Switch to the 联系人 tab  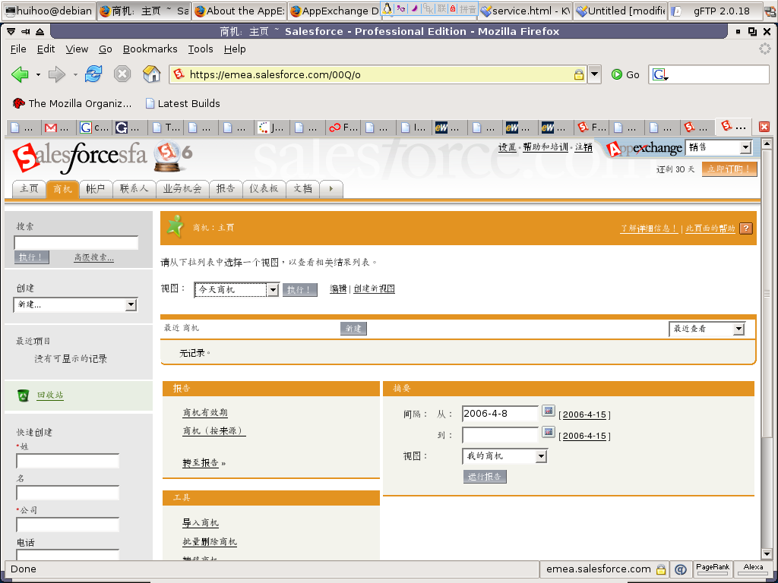click(134, 189)
